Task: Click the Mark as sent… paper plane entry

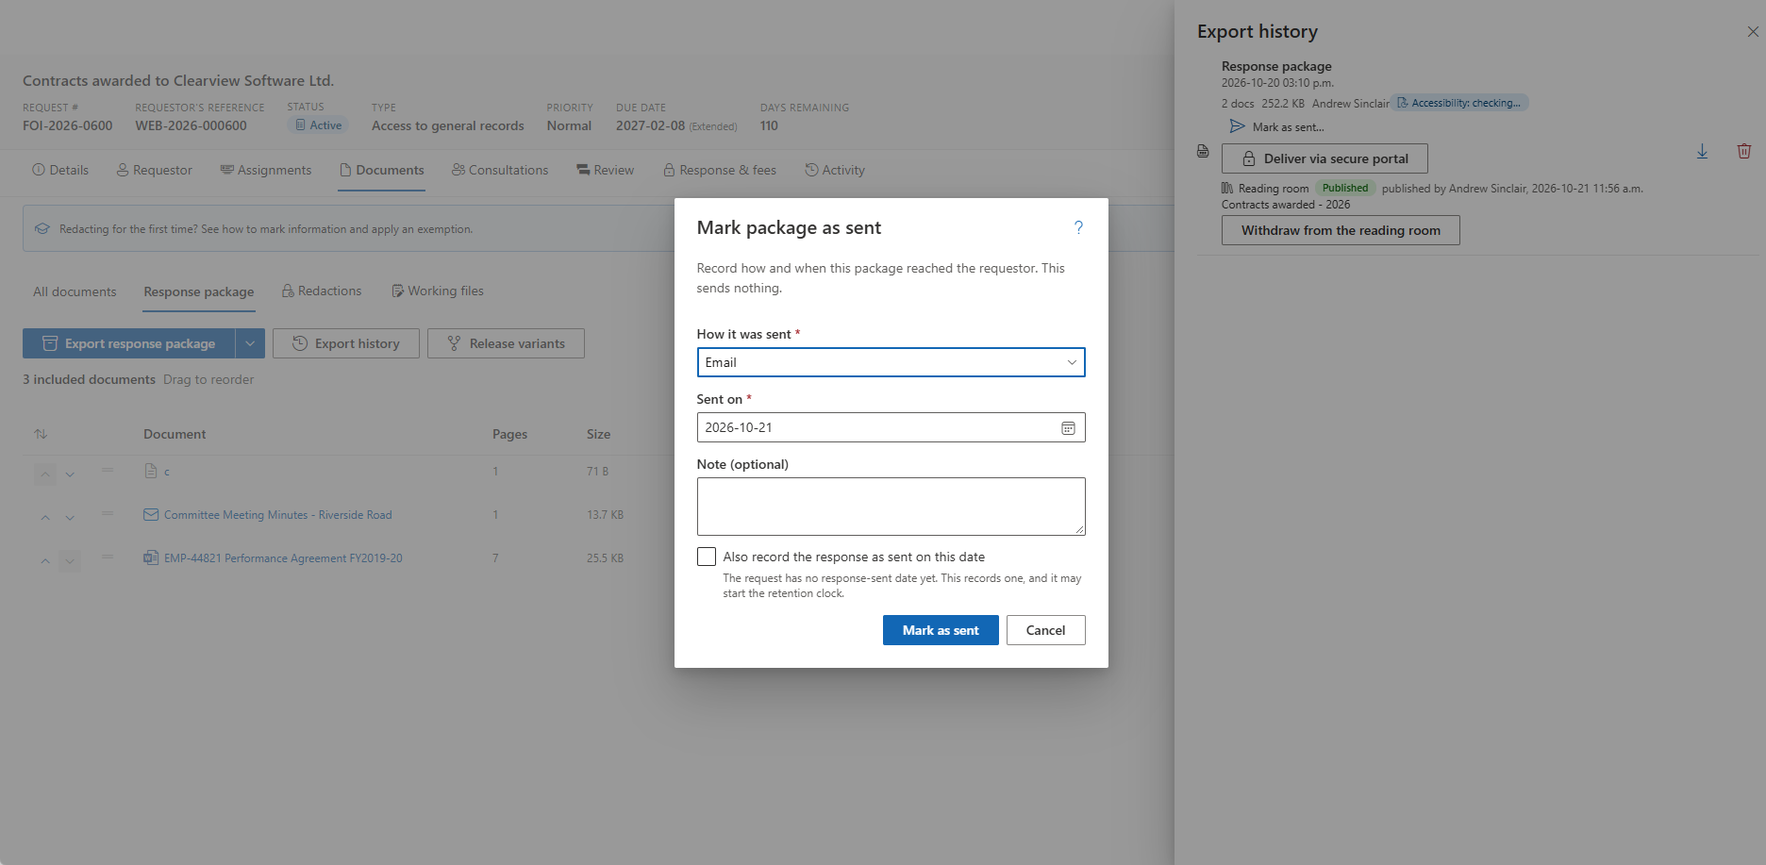Action: click(x=1277, y=127)
